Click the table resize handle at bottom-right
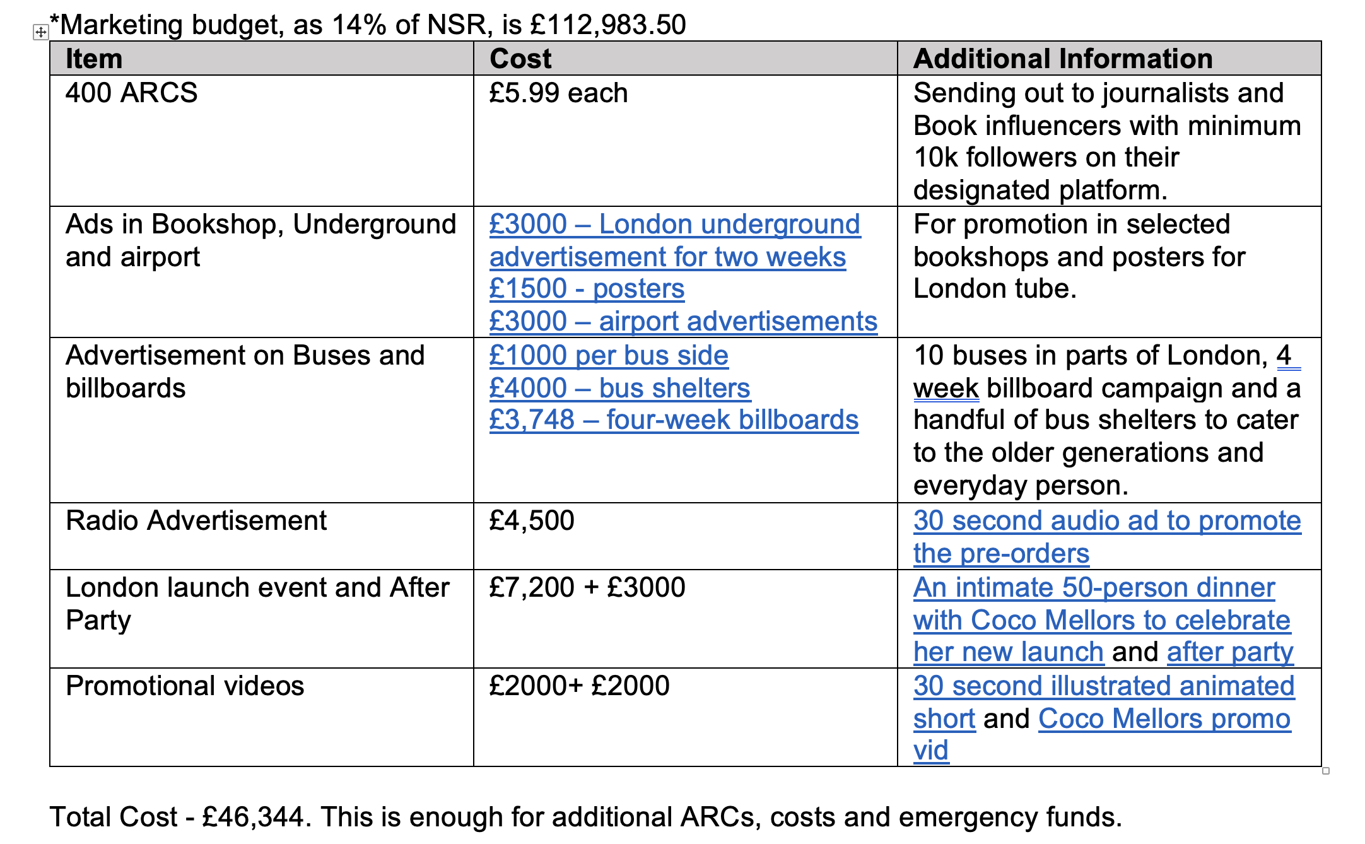This screenshot has height=844, width=1365. pos(1326,771)
